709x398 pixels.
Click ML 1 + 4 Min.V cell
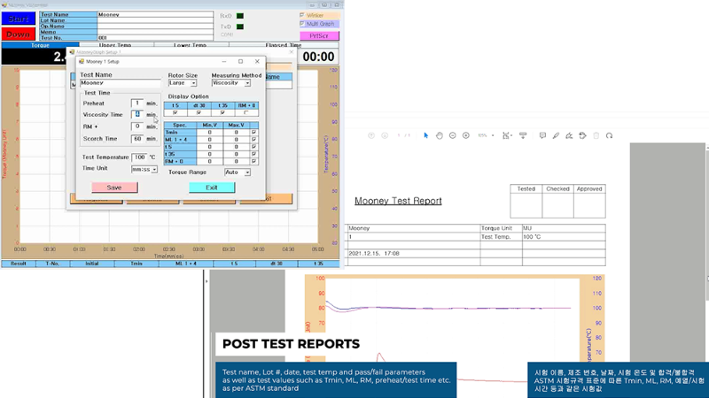point(209,140)
